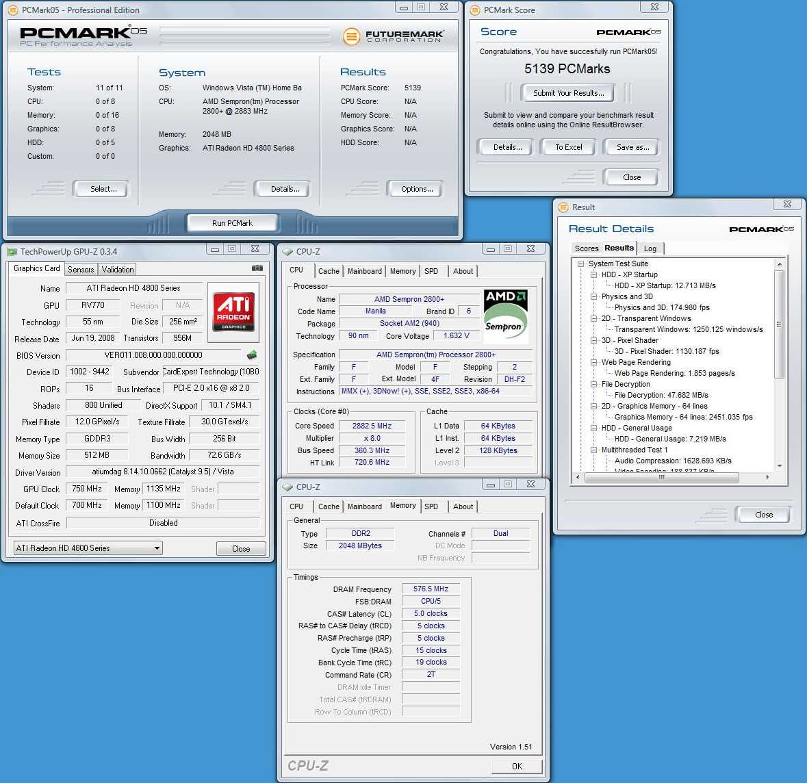Click the ATI CrossFire Disabled field
This screenshot has height=783, width=807.
(163, 523)
